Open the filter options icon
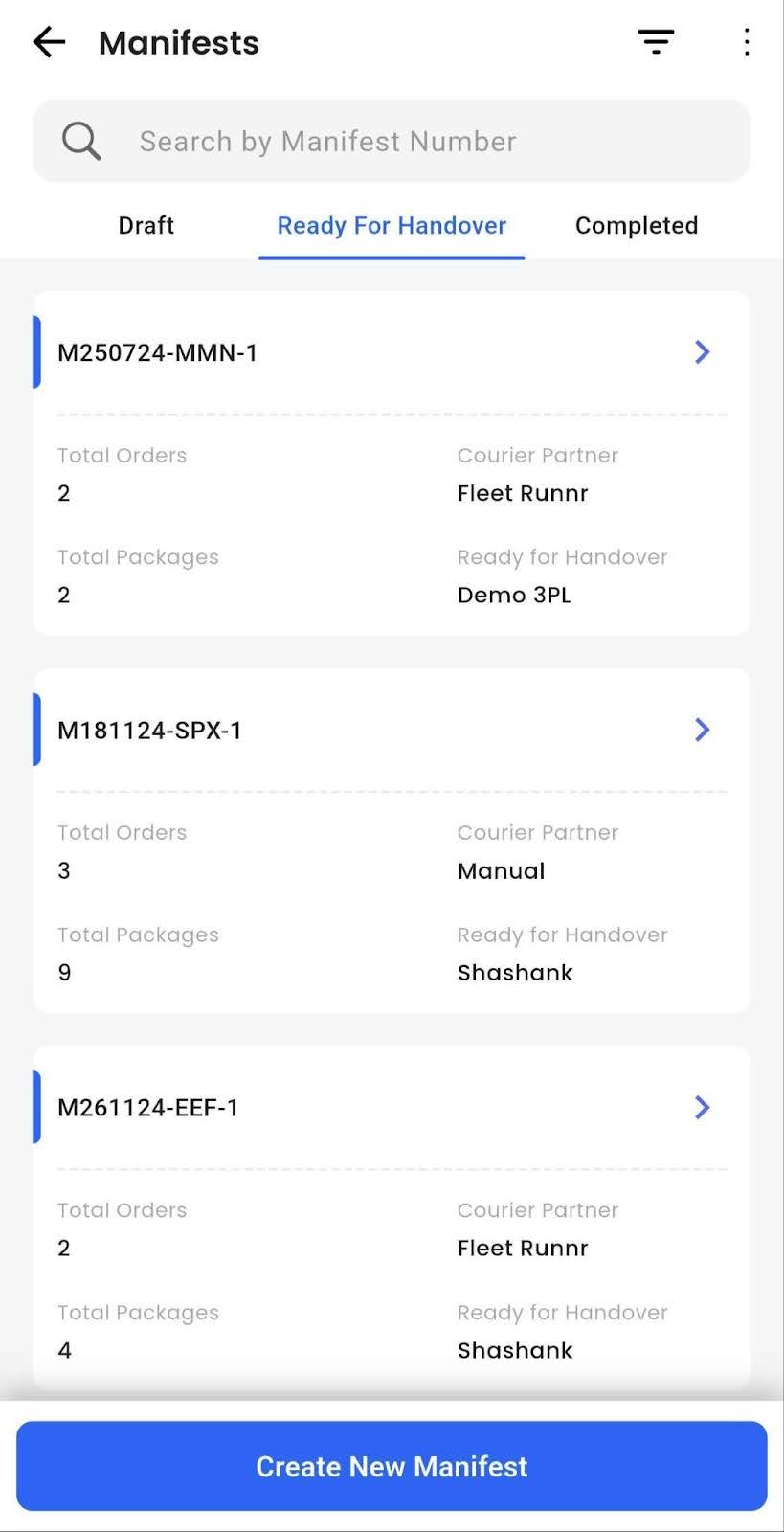 coord(656,42)
